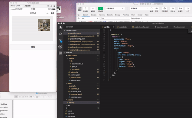Open the Explorer icon in VS Code activity bar

(60, 28)
